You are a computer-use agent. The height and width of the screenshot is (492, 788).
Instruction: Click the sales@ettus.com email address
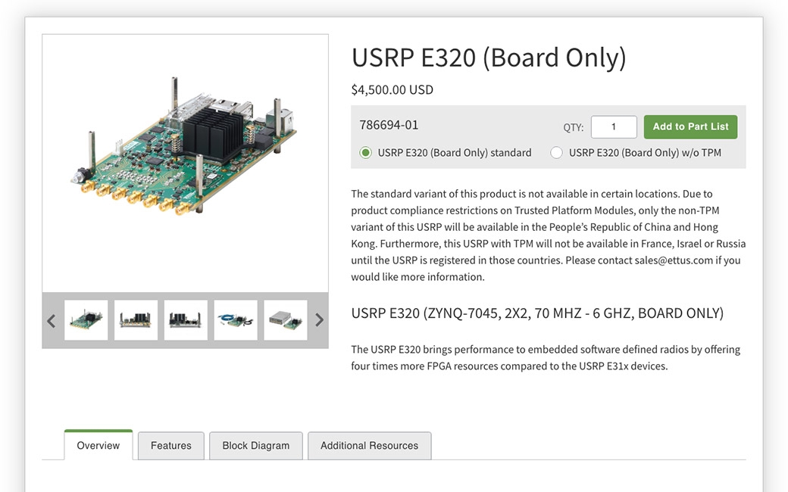[674, 260]
